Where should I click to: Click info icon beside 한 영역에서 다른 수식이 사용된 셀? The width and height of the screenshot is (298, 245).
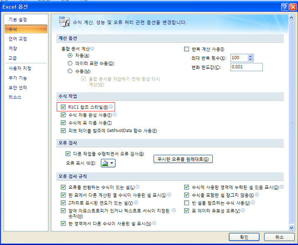tap(154, 223)
